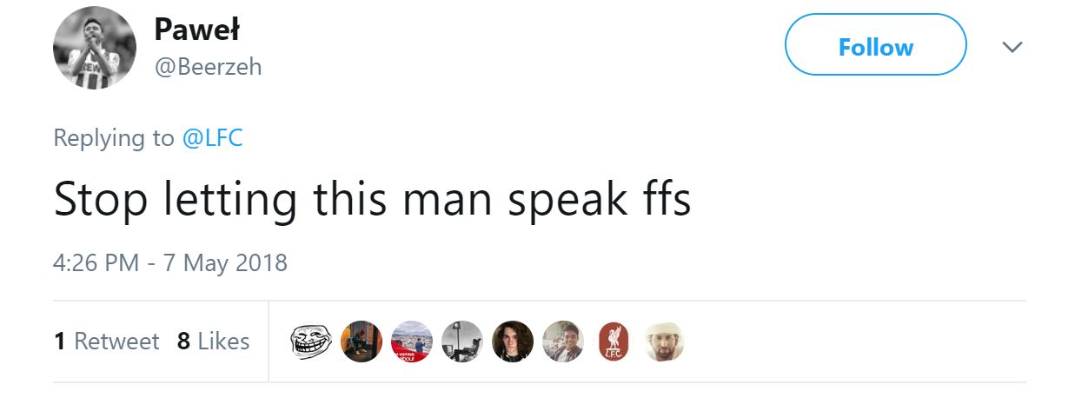View the 1 Retweet list
The image size is (1088, 398).
106,342
